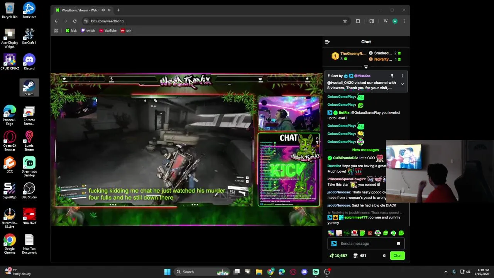This screenshot has height=278, width=494.
Task: Click the chat identity hammer badge icon
Action: [334, 244]
